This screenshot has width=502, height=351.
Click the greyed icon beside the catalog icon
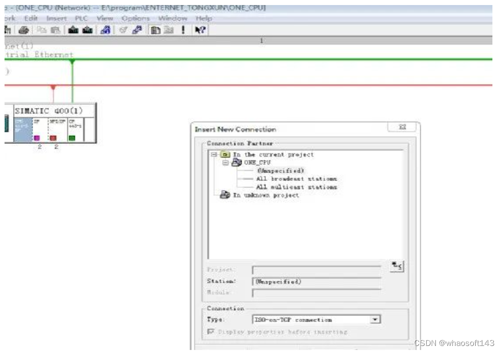tap(169, 30)
